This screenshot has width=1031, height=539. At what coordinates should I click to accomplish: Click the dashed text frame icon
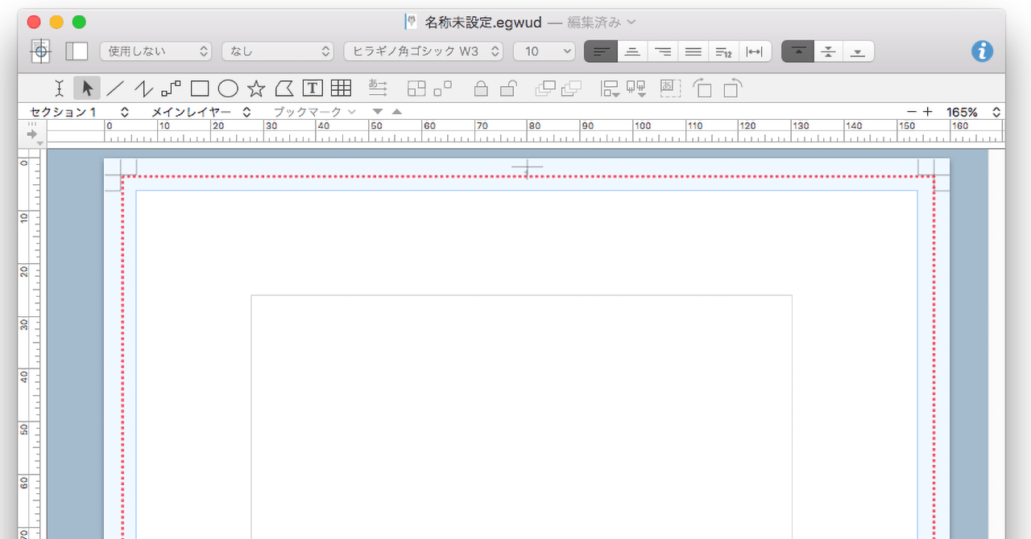(670, 88)
